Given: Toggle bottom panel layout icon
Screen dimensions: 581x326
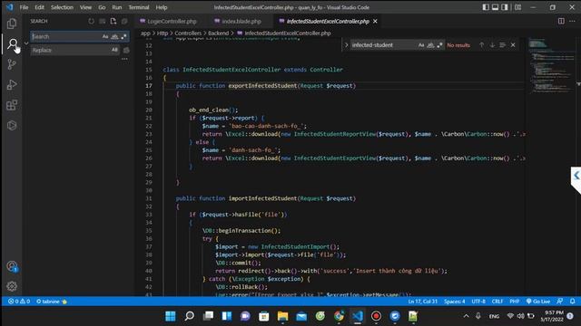Looking at the screenshot, I should (496, 7).
